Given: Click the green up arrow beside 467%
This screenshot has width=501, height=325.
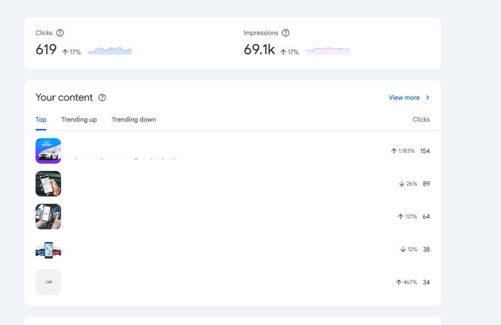Looking at the screenshot, I should tap(399, 282).
